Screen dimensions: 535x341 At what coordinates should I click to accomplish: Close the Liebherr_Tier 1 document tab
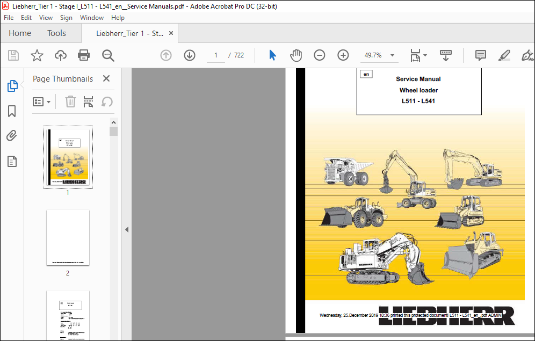pyautogui.click(x=171, y=33)
